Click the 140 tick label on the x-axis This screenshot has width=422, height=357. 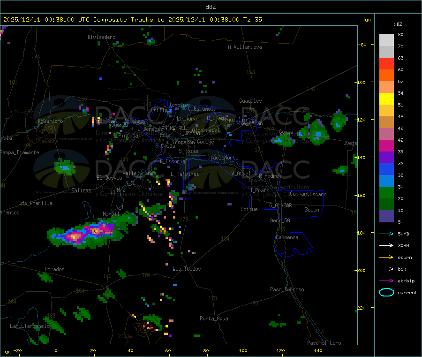[318, 350]
